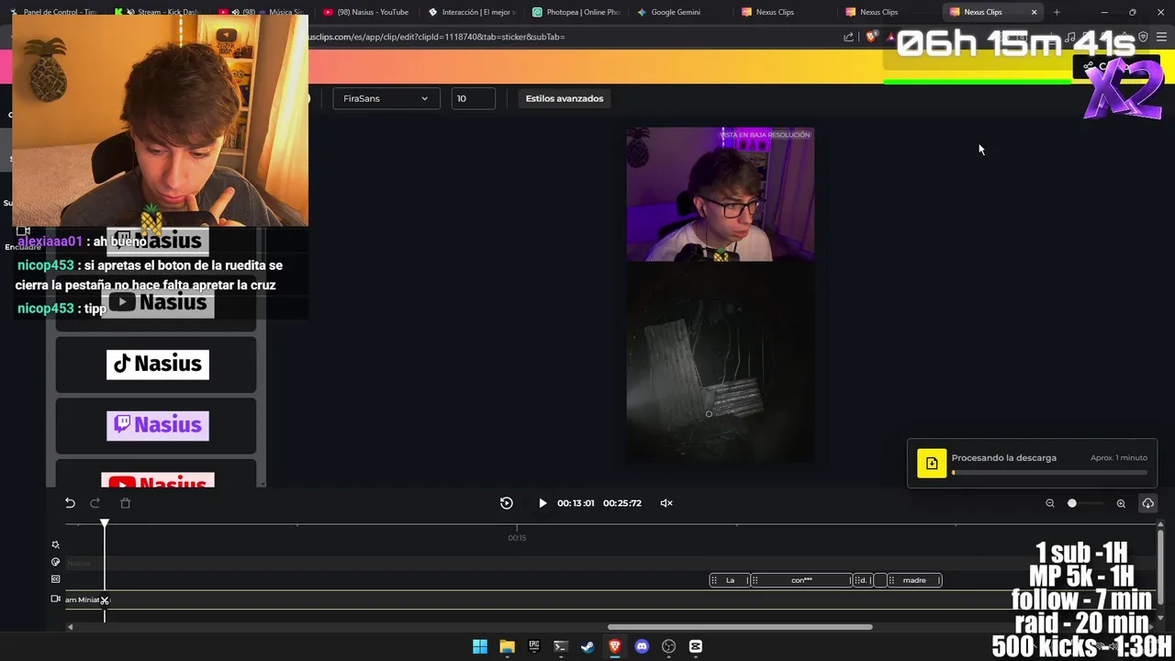
Task: Open the browser hamburger menu
Action: (x=1162, y=37)
